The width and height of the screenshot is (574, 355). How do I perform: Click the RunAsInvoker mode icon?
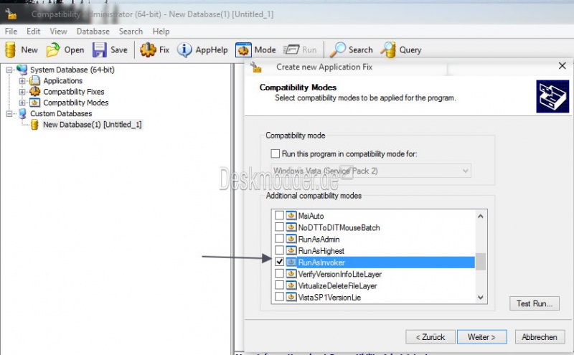291,262
